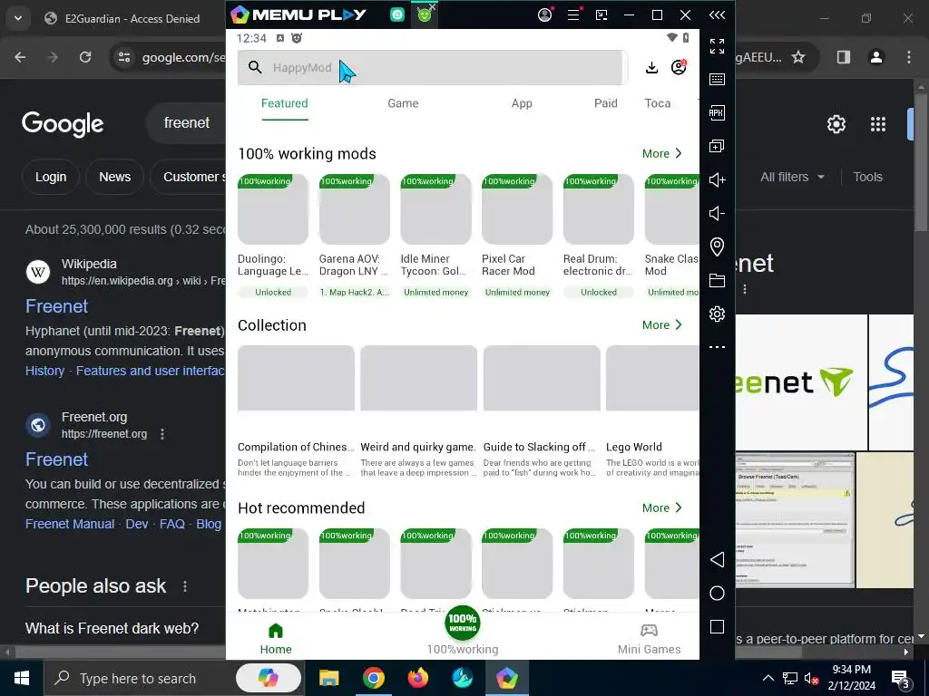Toggle MEmu fullscreen mode icon

coord(717,46)
